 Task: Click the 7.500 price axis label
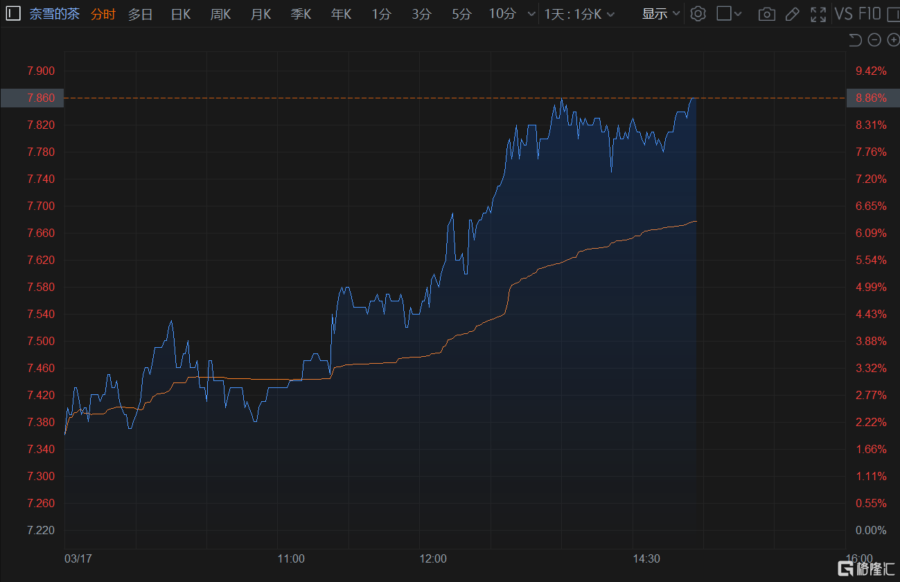[x=41, y=341]
